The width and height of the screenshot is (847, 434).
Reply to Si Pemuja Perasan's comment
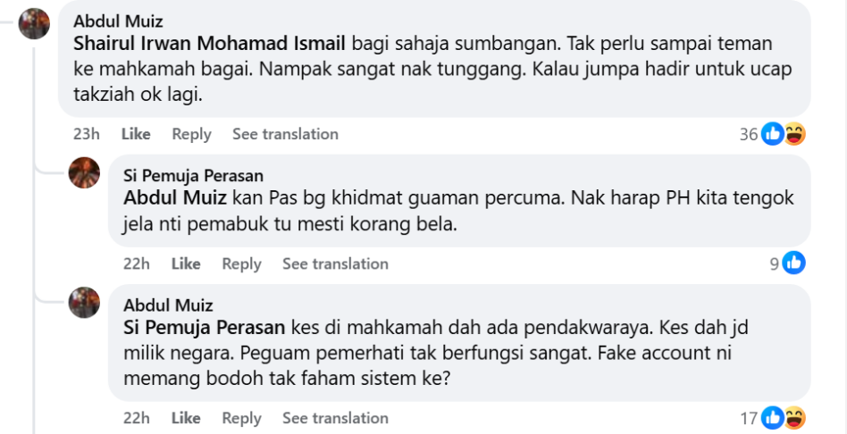pyautogui.click(x=241, y=263)
